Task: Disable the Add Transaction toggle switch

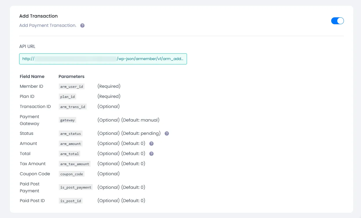Action: [337, 21]
